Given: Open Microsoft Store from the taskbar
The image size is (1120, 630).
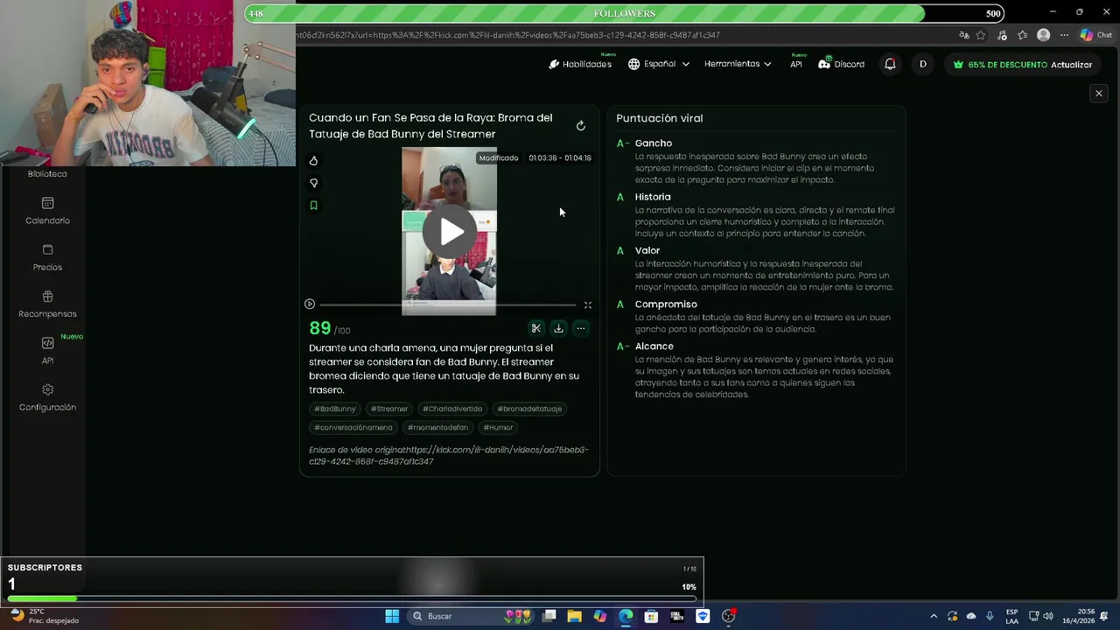Looking at the screenshot, I should [x=651, y=616].
